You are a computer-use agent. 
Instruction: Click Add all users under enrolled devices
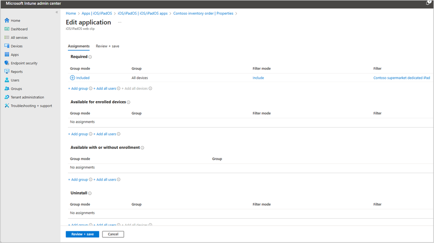(105, 134)
